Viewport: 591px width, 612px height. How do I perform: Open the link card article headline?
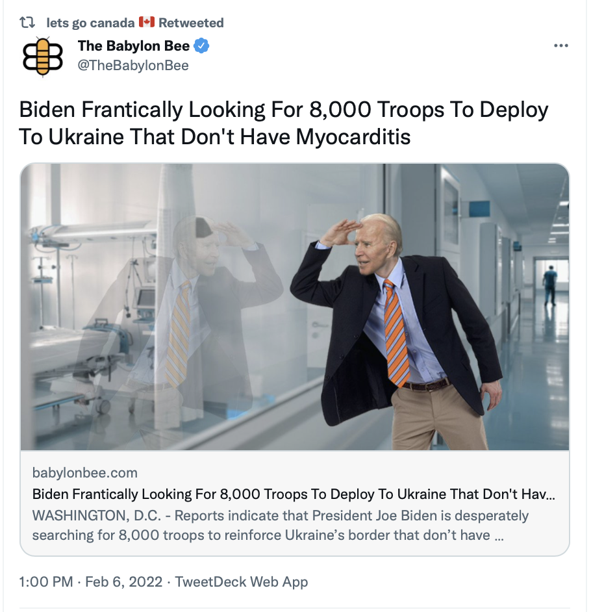coord(294,494)
